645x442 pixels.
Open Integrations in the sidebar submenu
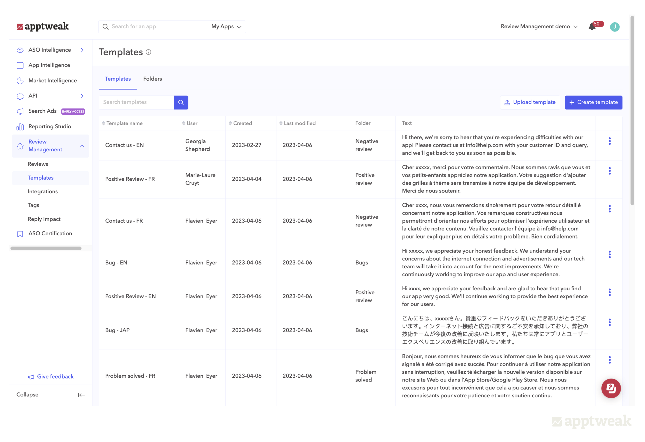click(43, 192)
